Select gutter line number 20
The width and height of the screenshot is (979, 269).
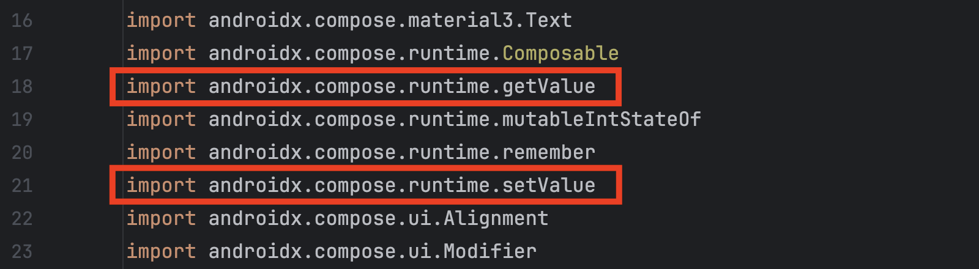22,153
